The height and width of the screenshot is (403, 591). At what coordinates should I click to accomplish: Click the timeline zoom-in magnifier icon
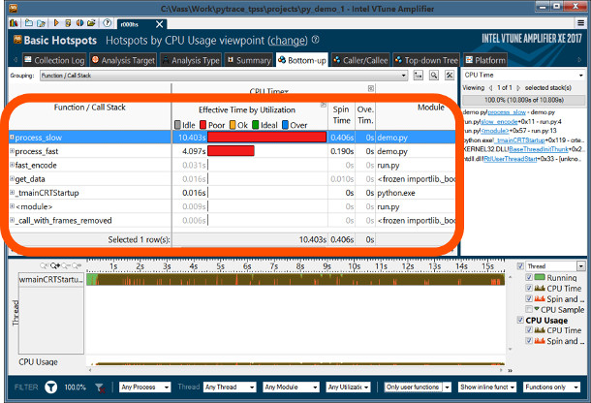pos(55,266)
